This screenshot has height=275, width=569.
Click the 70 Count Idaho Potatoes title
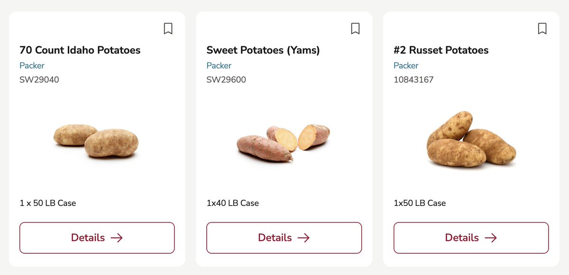click(80, 50)
